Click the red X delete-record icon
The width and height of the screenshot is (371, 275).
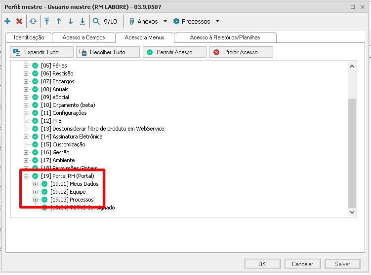point(19,21)
